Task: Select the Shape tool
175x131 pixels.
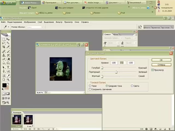Action: (8, 71)
